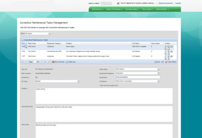Sort by Hours spent column header
This screenshot has height=138, width=202.
[157, 43]
